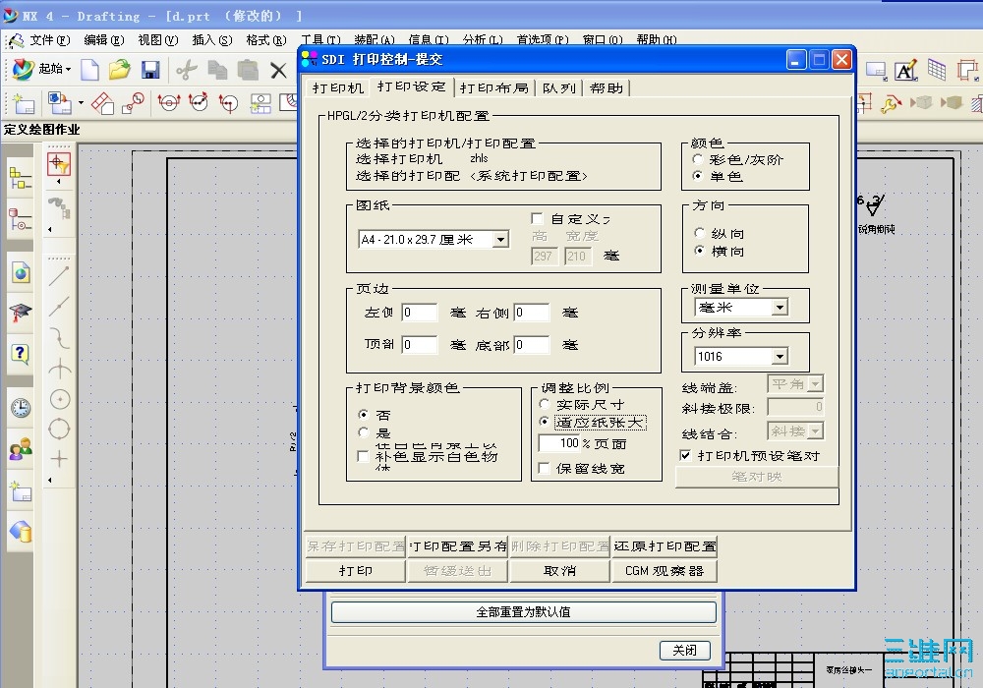Open the database cylinder sidebar icon
The image size is (983, 688).
pos(20,532)
